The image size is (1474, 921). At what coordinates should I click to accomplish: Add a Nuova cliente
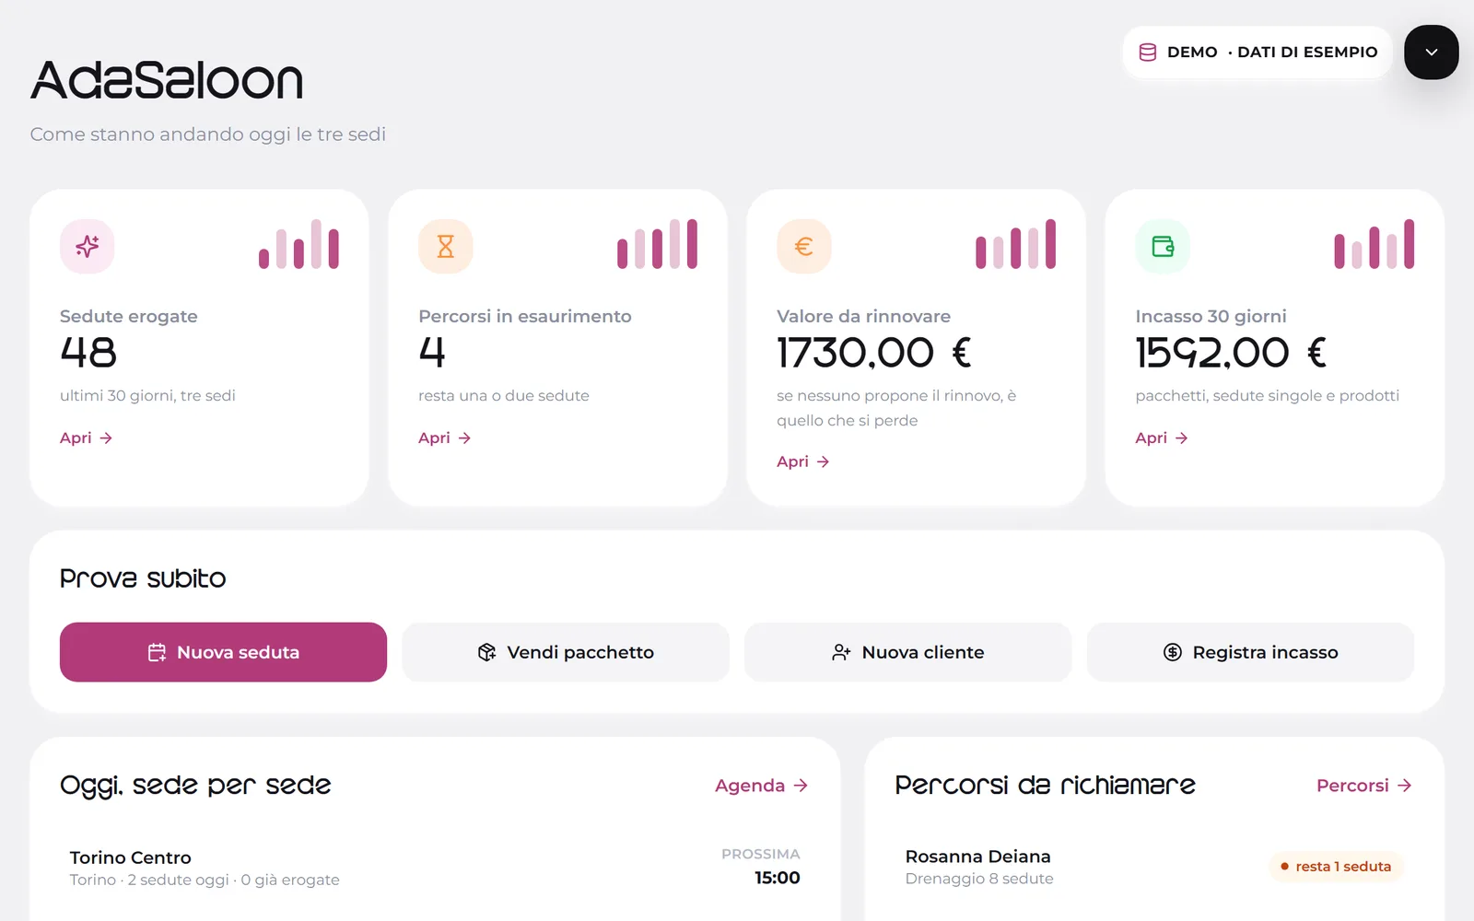point(908,652)
